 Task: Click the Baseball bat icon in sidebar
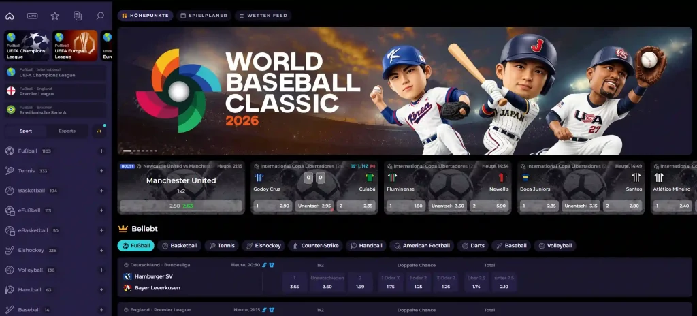10,310
